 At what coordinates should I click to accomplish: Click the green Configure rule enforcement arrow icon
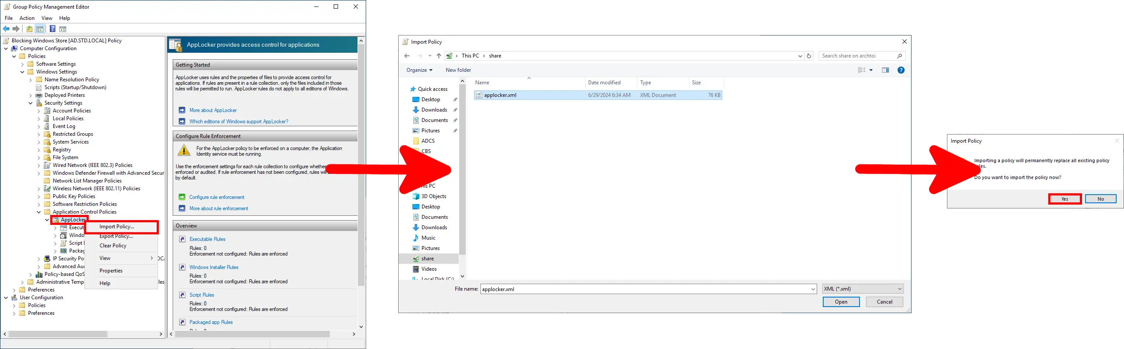pos(182,197)
